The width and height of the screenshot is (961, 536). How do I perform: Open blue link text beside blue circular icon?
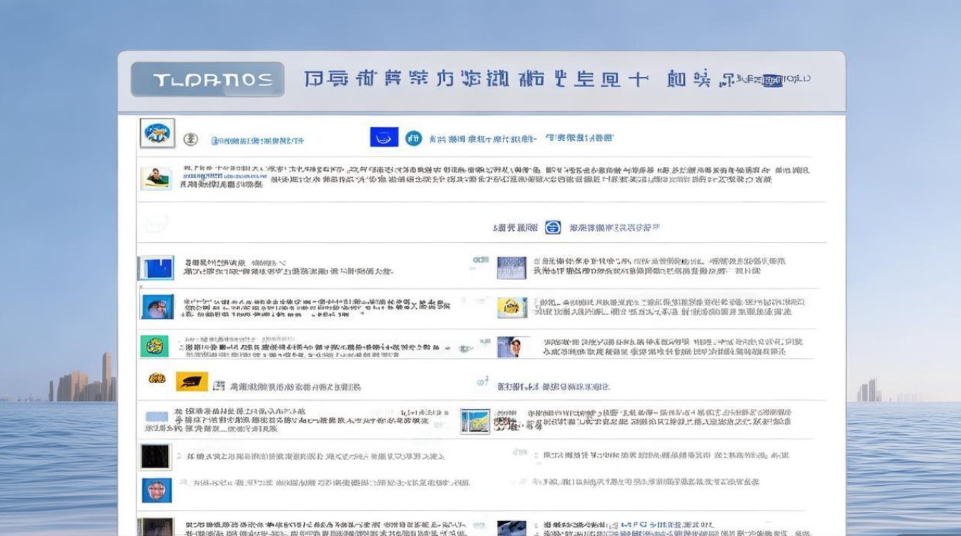click(483, 139)
